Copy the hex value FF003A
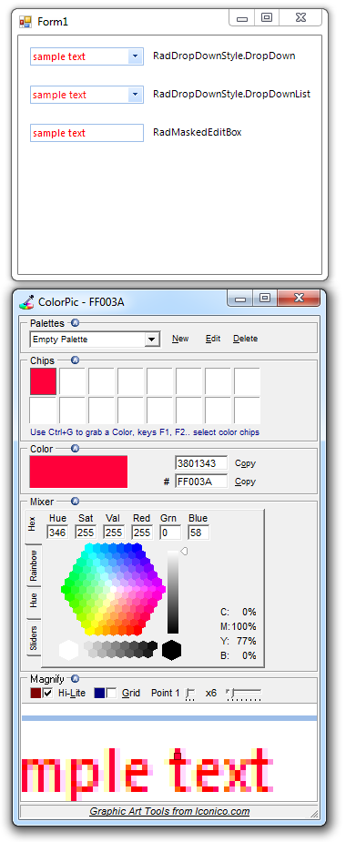 point(246,482)
